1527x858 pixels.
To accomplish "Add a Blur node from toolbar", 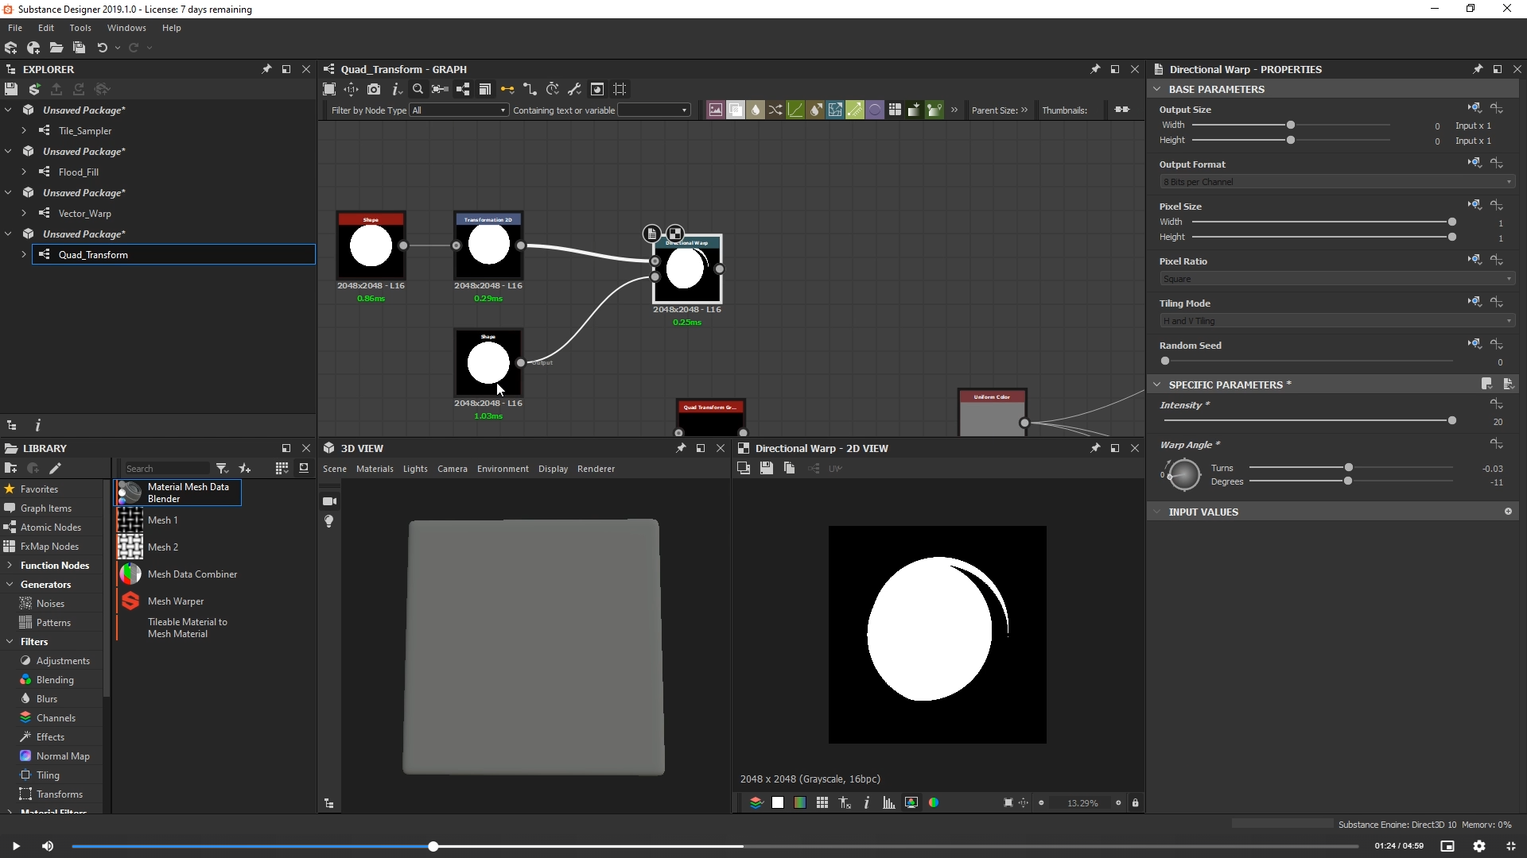I will pos(756,110).
